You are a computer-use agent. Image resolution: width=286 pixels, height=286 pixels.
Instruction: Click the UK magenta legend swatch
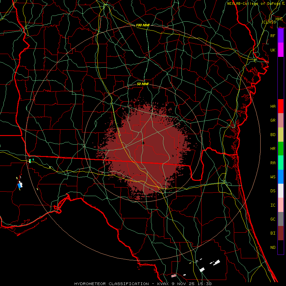pyautogui.click(x=281, y=50)
